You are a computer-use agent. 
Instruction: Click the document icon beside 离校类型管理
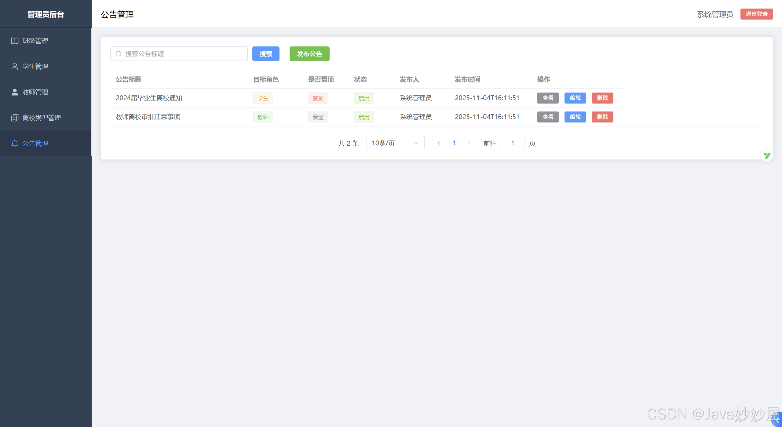tap(15, 118)
